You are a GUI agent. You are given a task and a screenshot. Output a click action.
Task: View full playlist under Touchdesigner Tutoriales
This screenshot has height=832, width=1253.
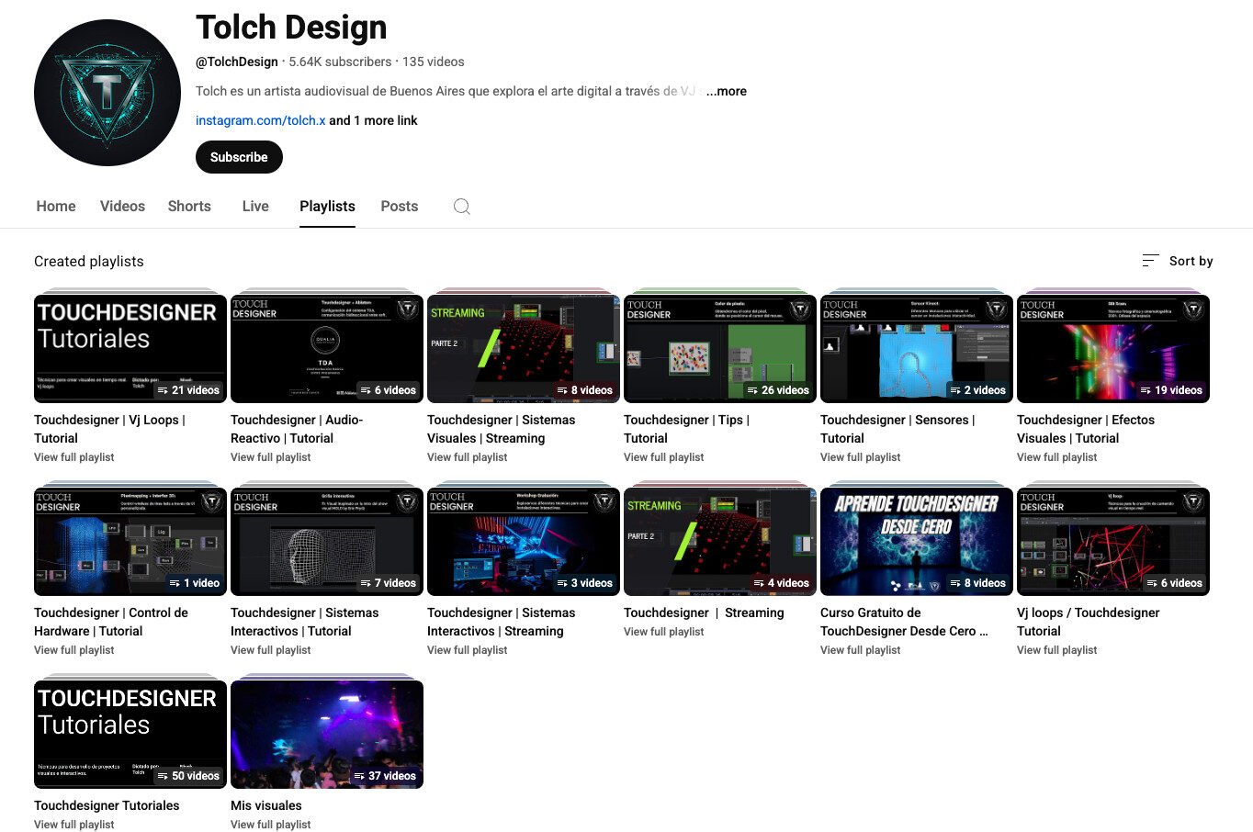pos(74,825)
